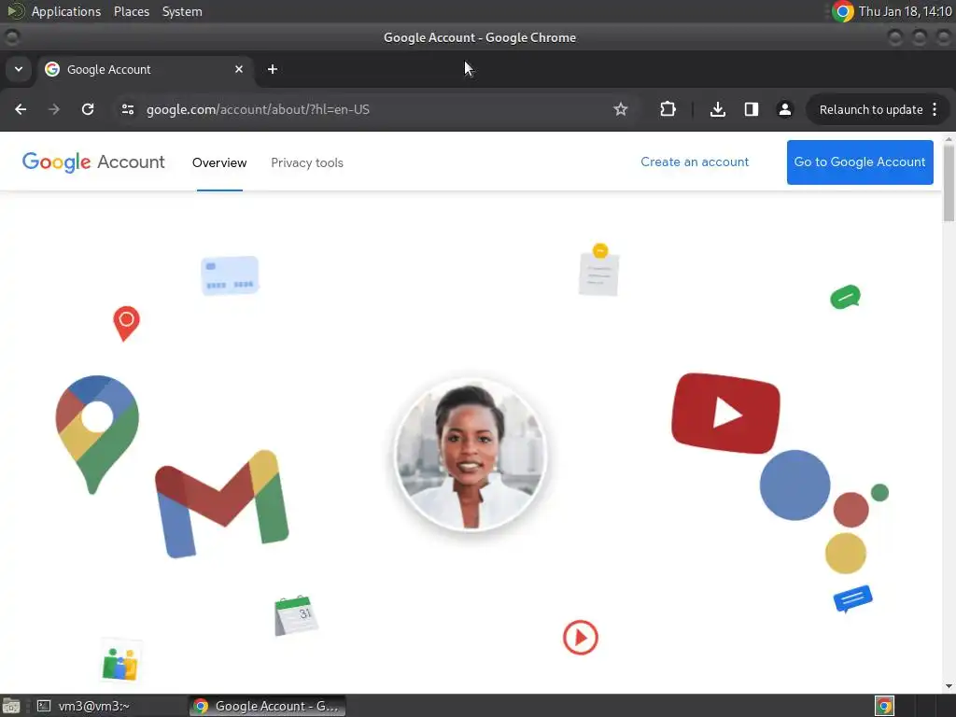The image size is (956, 717).
Task: Open Chrome's three-dot menu
Action: point(935,109)
